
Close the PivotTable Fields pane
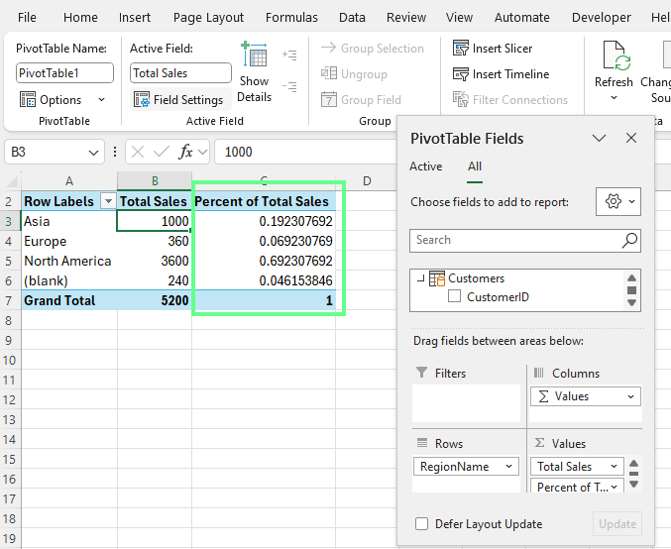coord(631,139)
